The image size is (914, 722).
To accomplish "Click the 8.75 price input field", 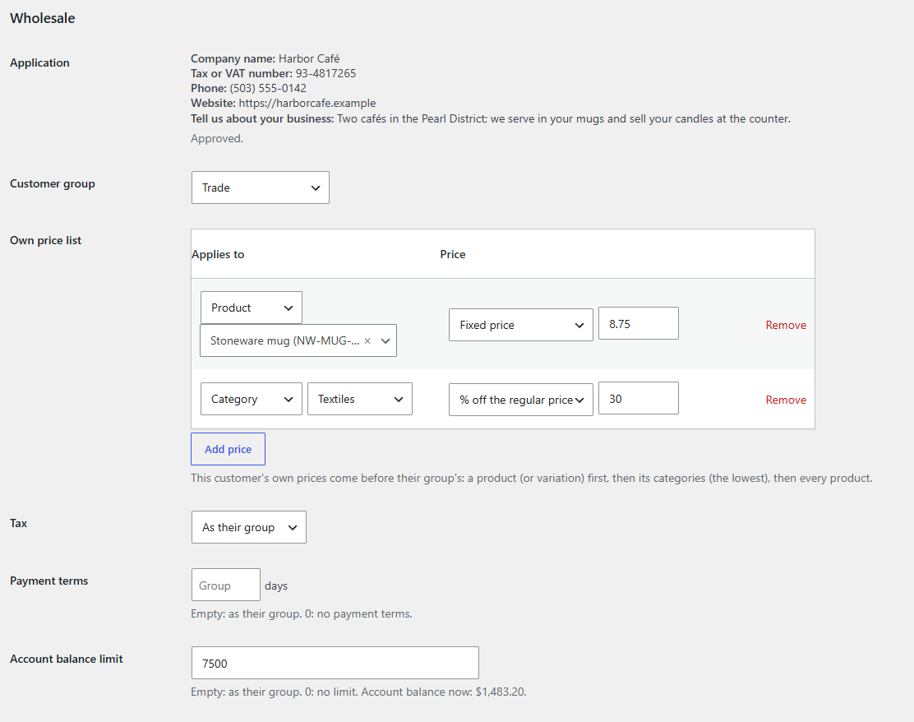I will pos(639,323).
